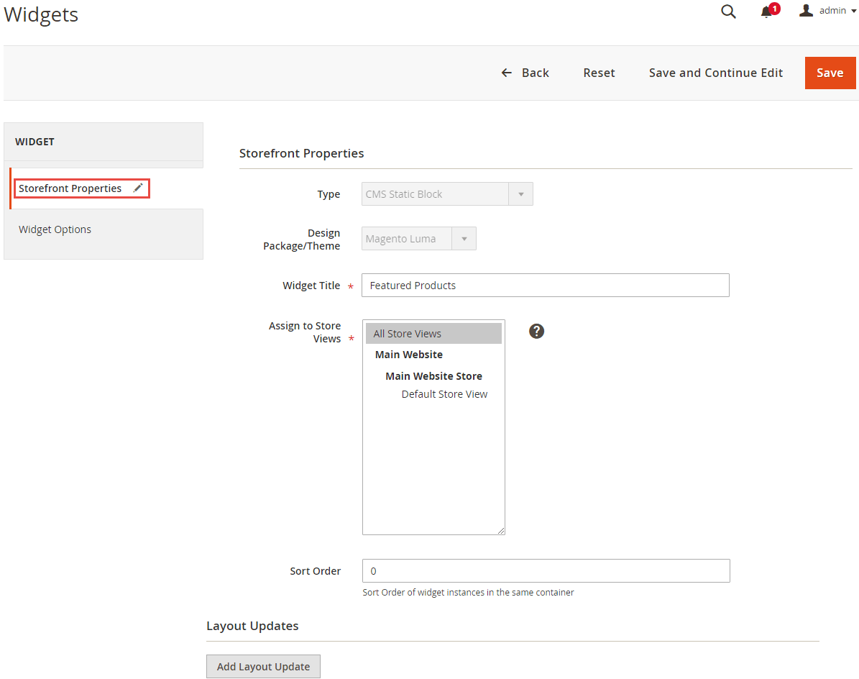Open the Design Package/Theme dropdown

click(x=418, y=239)
